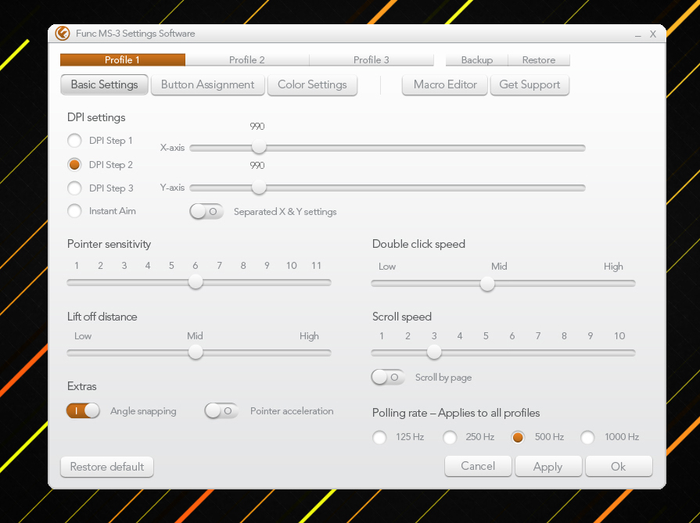Click the Func logo icon in title bar

63,34
